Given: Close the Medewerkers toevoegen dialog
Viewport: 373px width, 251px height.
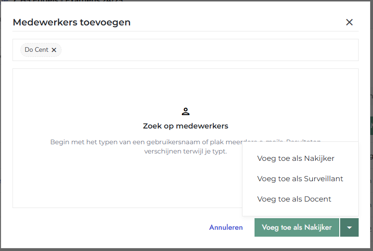Looking at the screenshot, I should (x=349, y=22).
